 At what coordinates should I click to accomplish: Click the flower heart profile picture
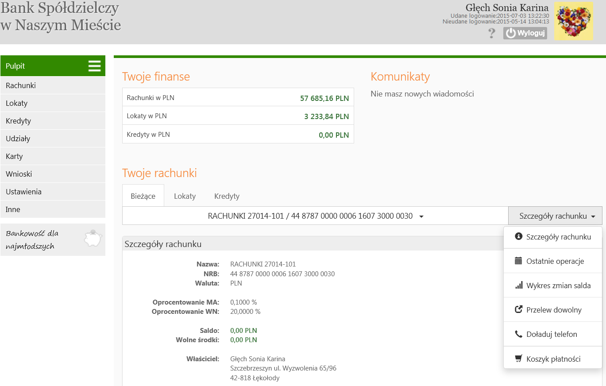point(574,21)
